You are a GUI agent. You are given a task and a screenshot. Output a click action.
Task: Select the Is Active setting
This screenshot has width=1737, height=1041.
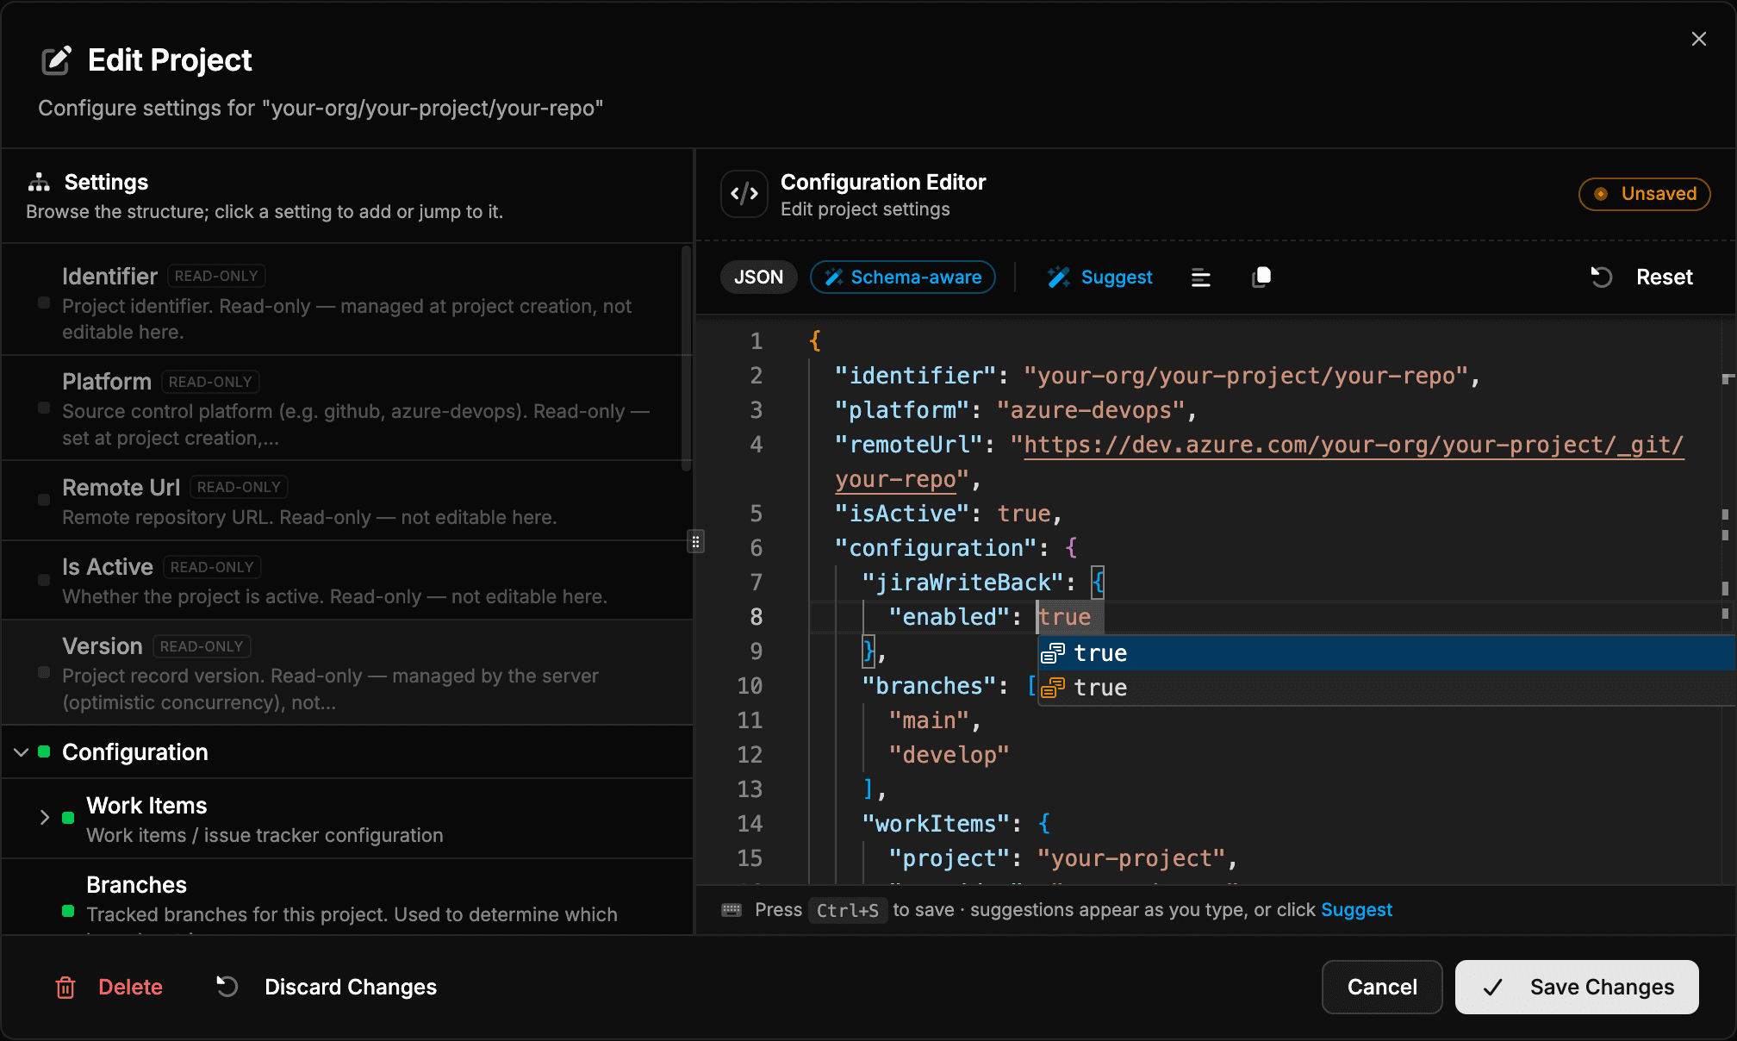[x=346, y=580]
